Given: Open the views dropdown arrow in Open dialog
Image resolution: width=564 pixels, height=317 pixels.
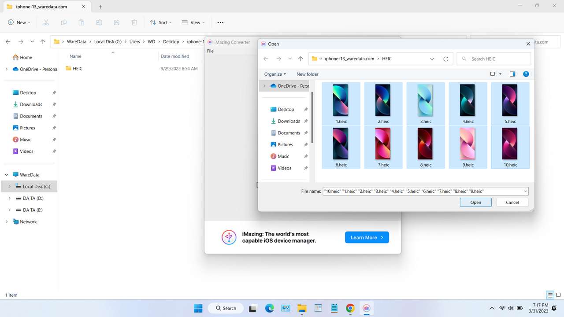Looking at the screenshot, I should pos(500,74).
